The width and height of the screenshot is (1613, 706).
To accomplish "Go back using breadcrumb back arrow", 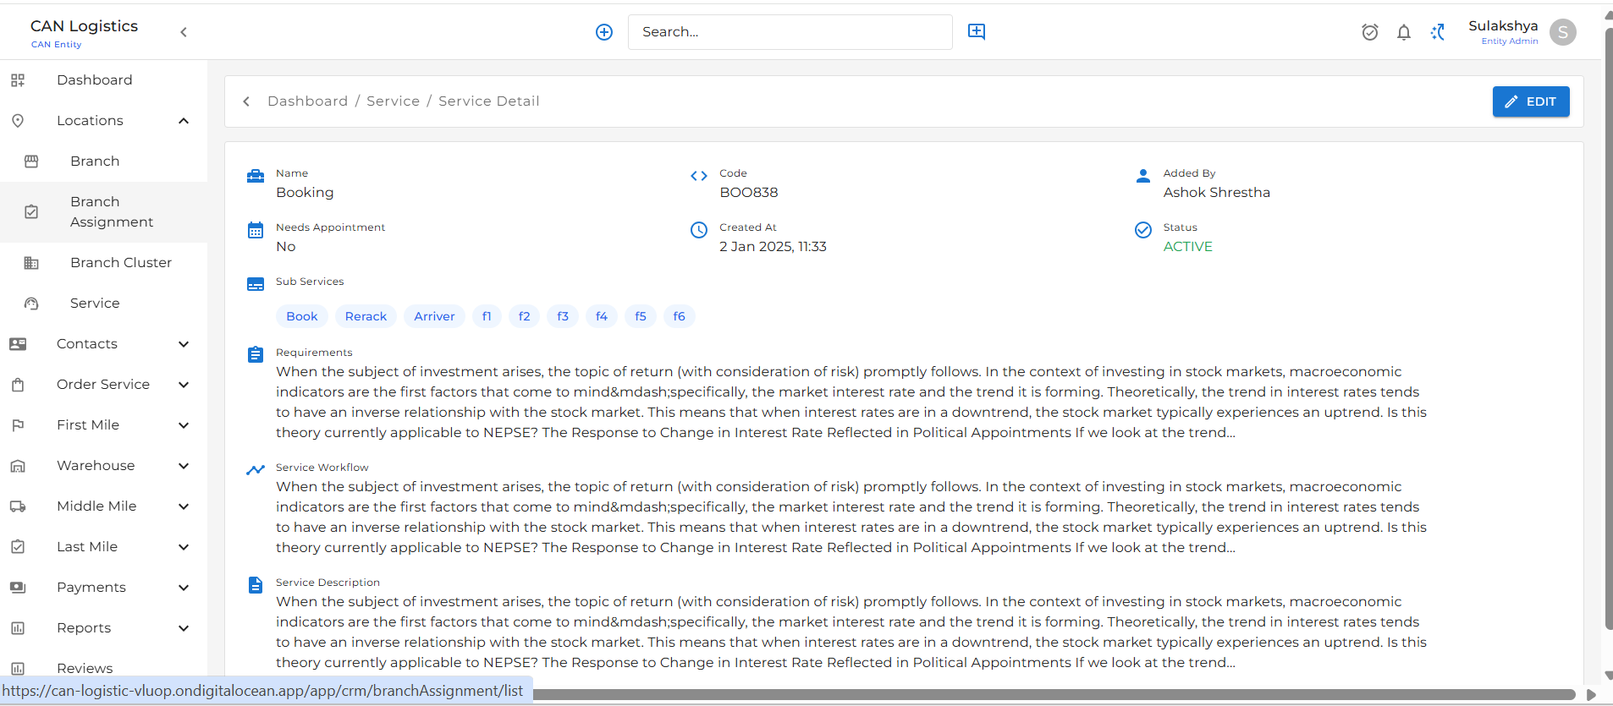I will coord(246,101).
